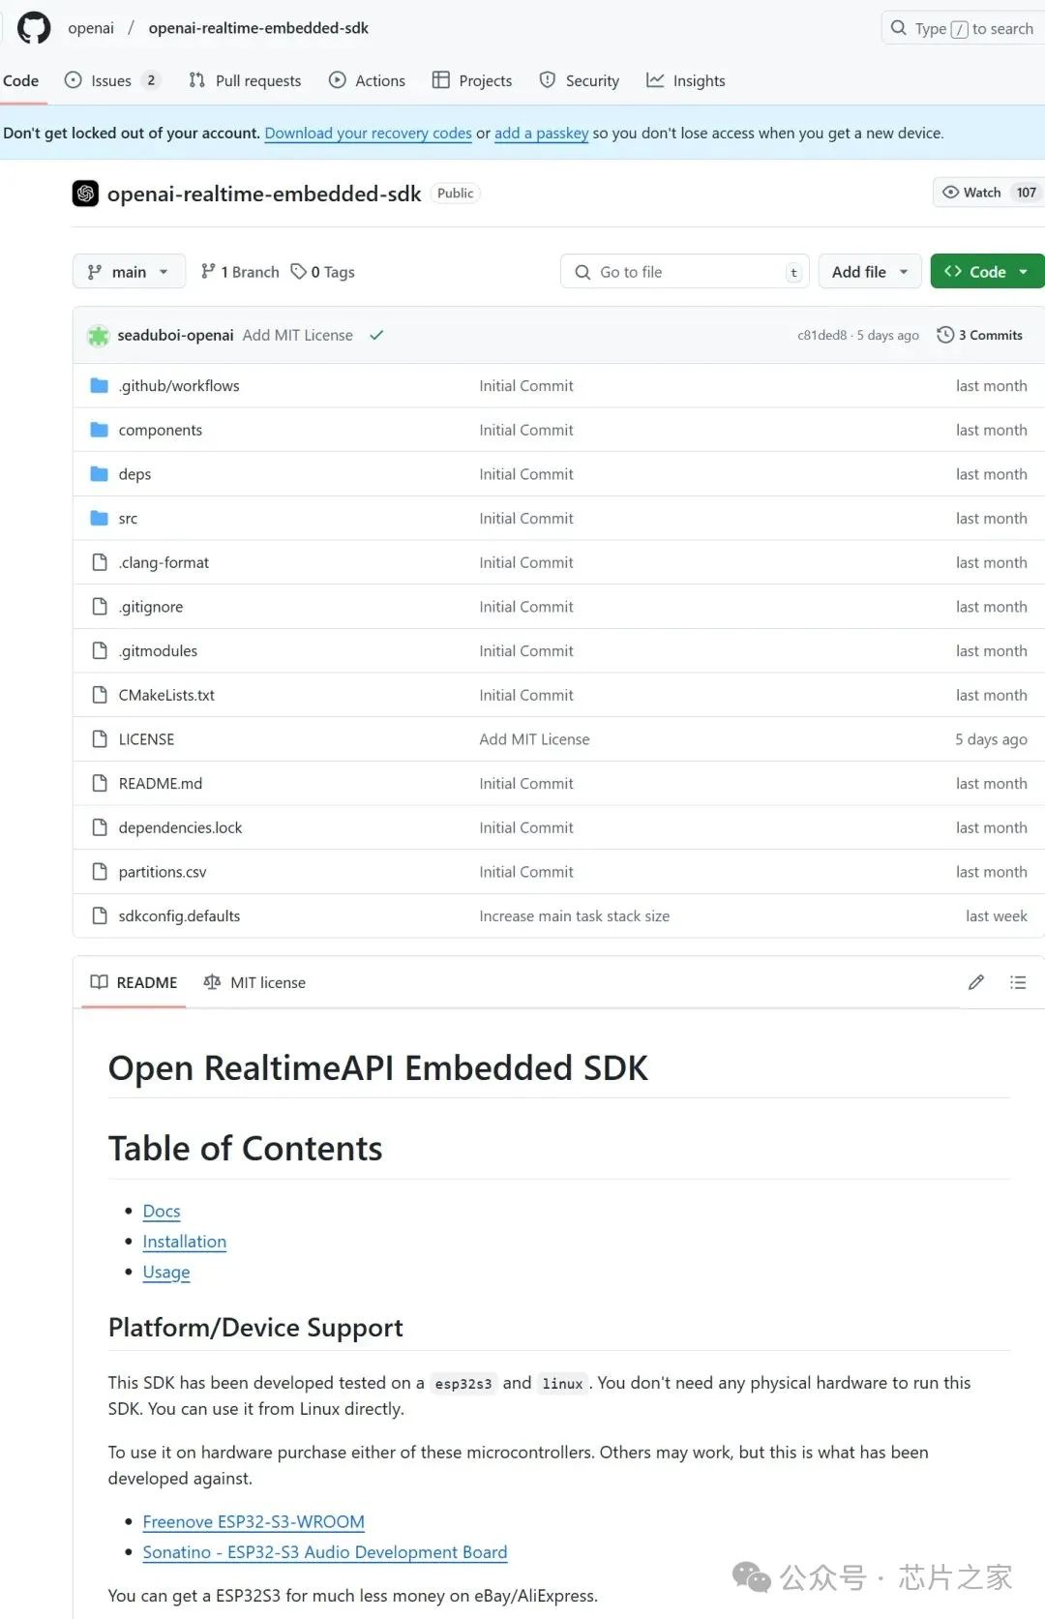Open seaduboi-openai user avatar
Screen dimensions: 1045x1619
(x=99, y=336)
